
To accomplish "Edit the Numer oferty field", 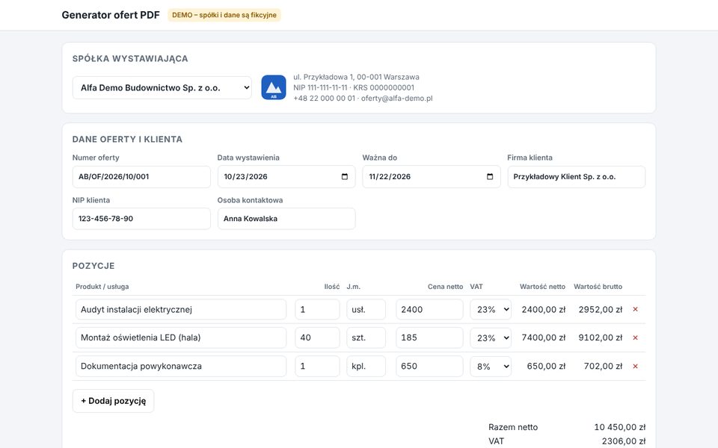I will click(141, 177).
